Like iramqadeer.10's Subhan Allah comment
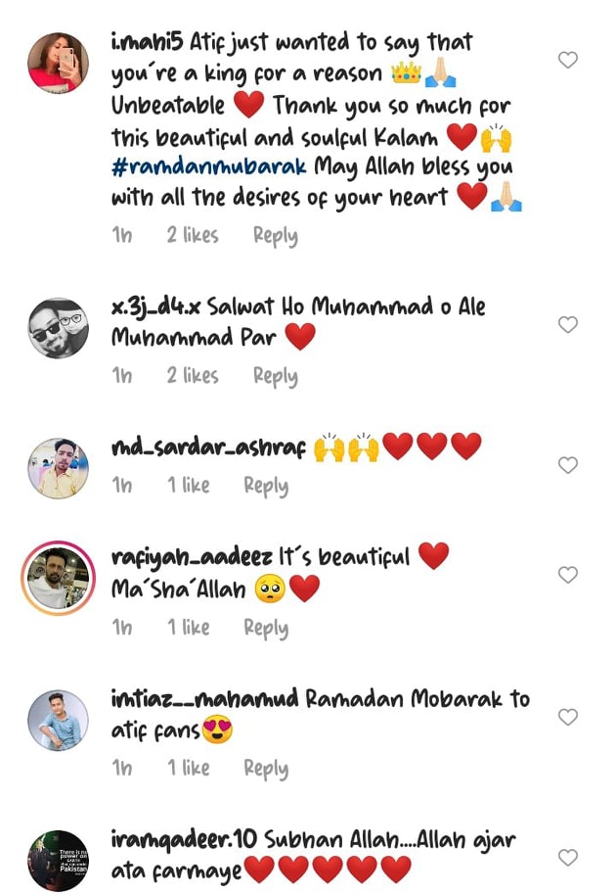616x894 pixels. pos(568,857)
